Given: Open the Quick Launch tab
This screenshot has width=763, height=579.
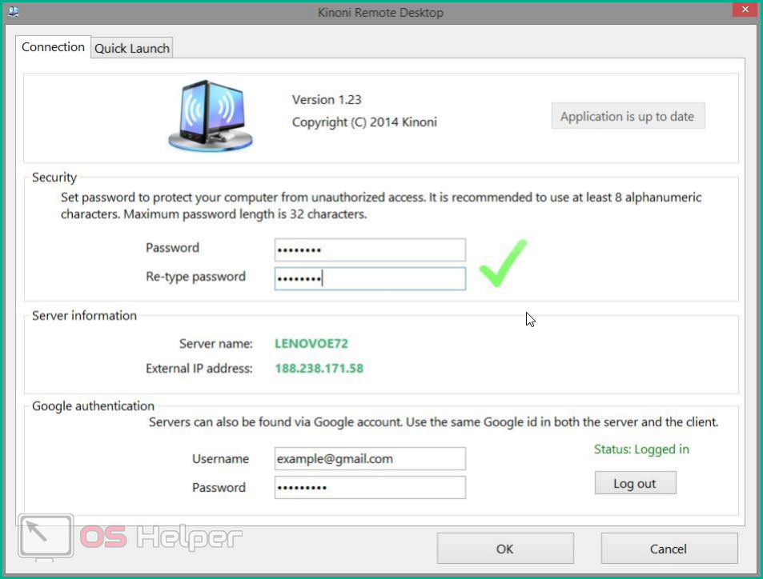Looking at the screenshot, I should [x=132, y=48].
